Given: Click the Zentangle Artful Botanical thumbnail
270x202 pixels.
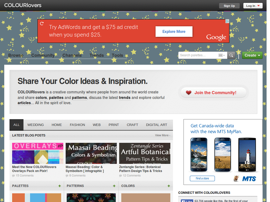Looking at the screenshot, I should pyautogui.click(x=145, y=153).
